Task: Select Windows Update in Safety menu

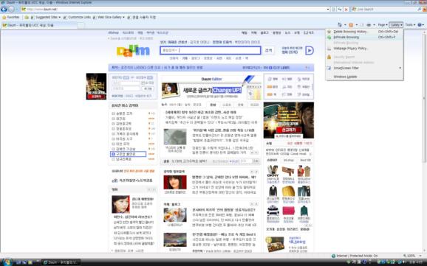Action: 365,77
